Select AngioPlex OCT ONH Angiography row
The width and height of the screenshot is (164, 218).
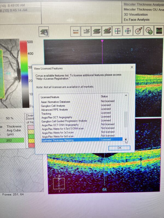point(82,125)
